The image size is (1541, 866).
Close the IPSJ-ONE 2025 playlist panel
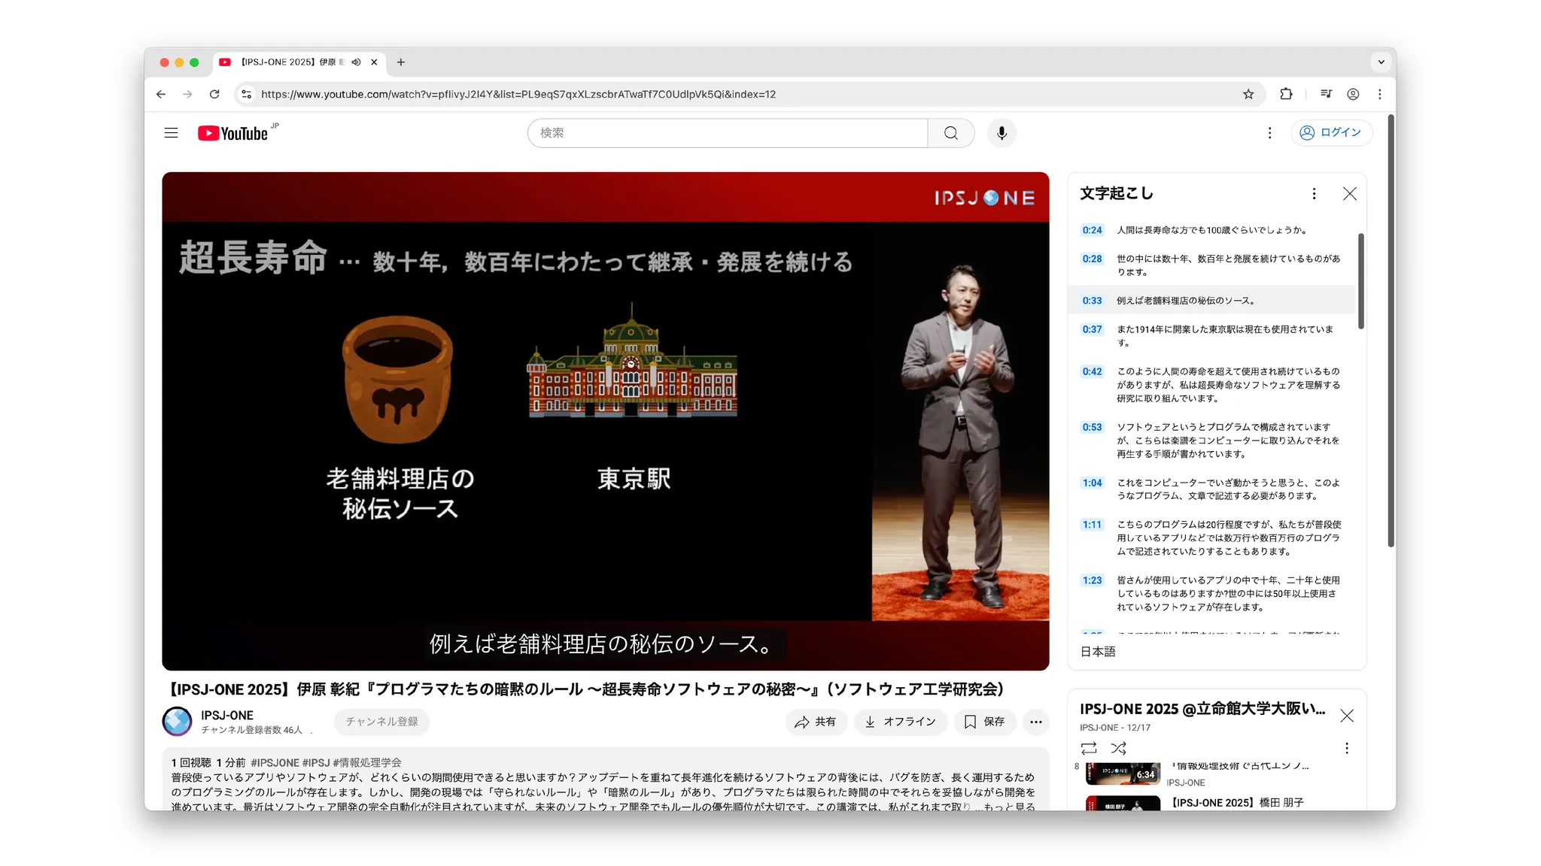pos(1347,716)
